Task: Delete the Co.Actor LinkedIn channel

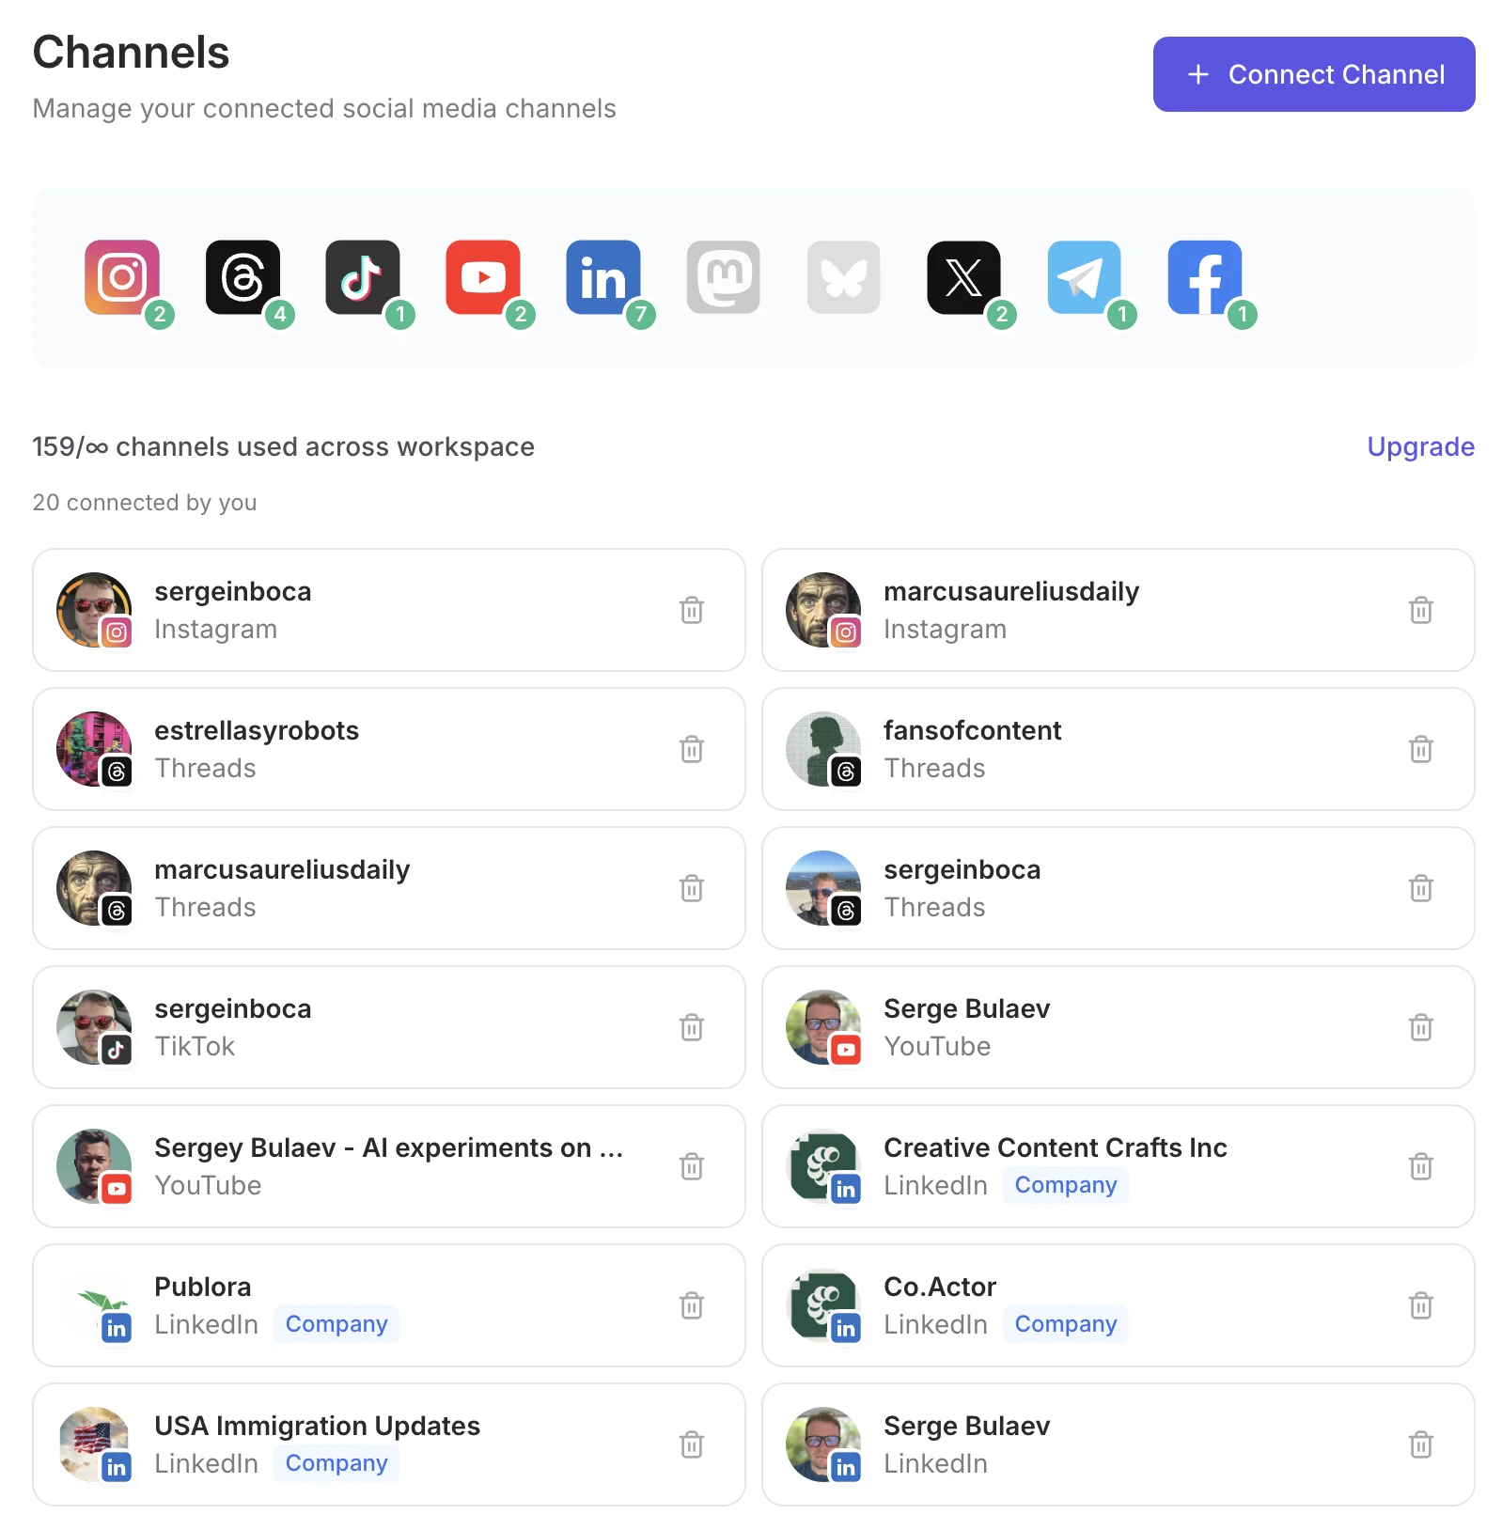Action: click(1421, 1305)
